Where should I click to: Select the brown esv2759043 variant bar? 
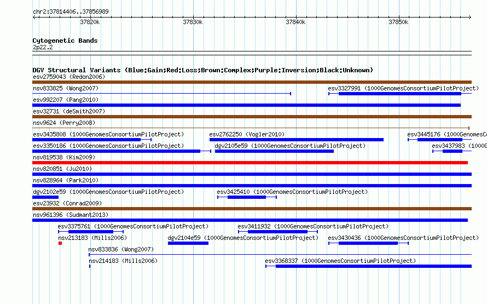point(252,82)
